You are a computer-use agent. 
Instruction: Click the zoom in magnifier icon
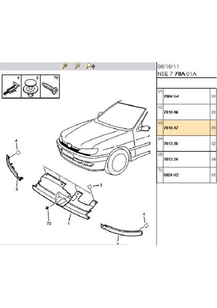click(x=65, y=66)
